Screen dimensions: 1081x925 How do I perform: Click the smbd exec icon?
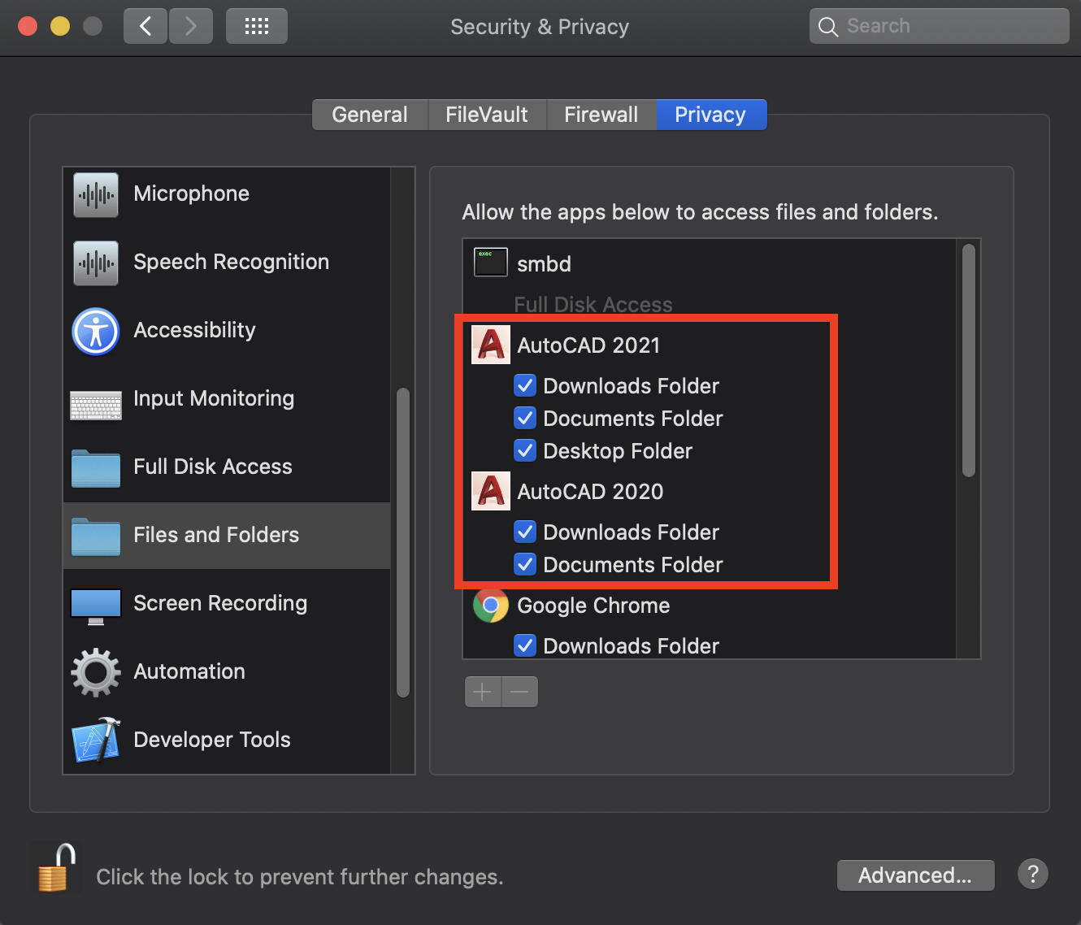491,263
